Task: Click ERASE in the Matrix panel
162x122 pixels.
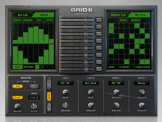Action: pos(123,20)
